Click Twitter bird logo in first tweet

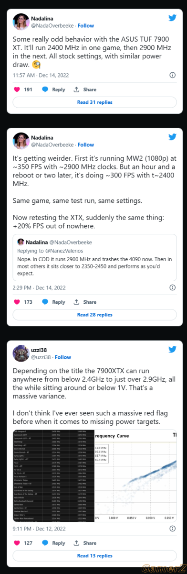pos(172,18)
